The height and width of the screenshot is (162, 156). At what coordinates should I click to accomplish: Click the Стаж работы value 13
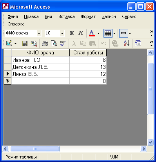click(88, 67)
